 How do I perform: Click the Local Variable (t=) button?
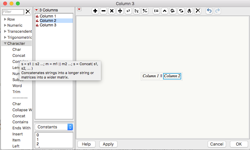(156, 11)
